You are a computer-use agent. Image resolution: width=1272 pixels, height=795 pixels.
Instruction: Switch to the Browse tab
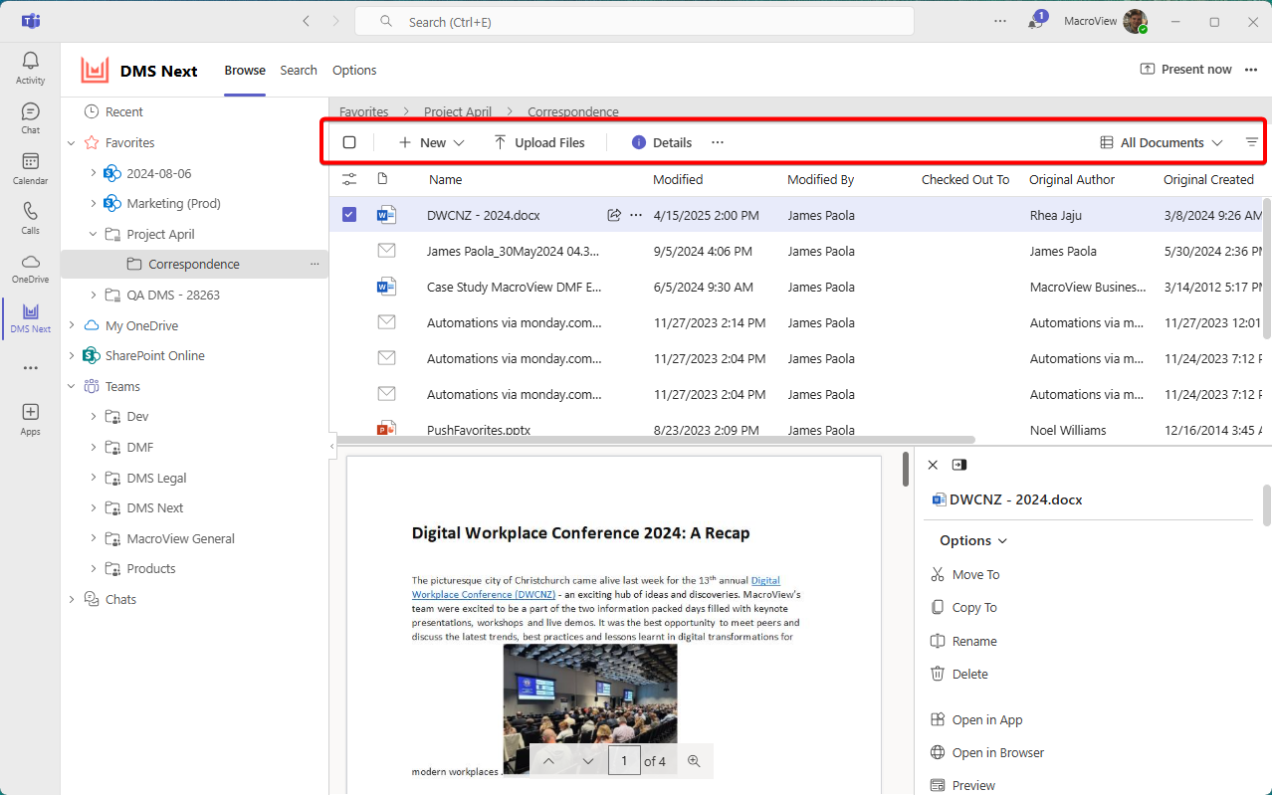point(245,70)
